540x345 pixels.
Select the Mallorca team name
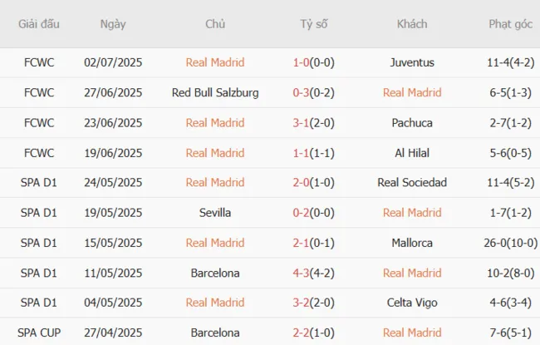point(412,243)
